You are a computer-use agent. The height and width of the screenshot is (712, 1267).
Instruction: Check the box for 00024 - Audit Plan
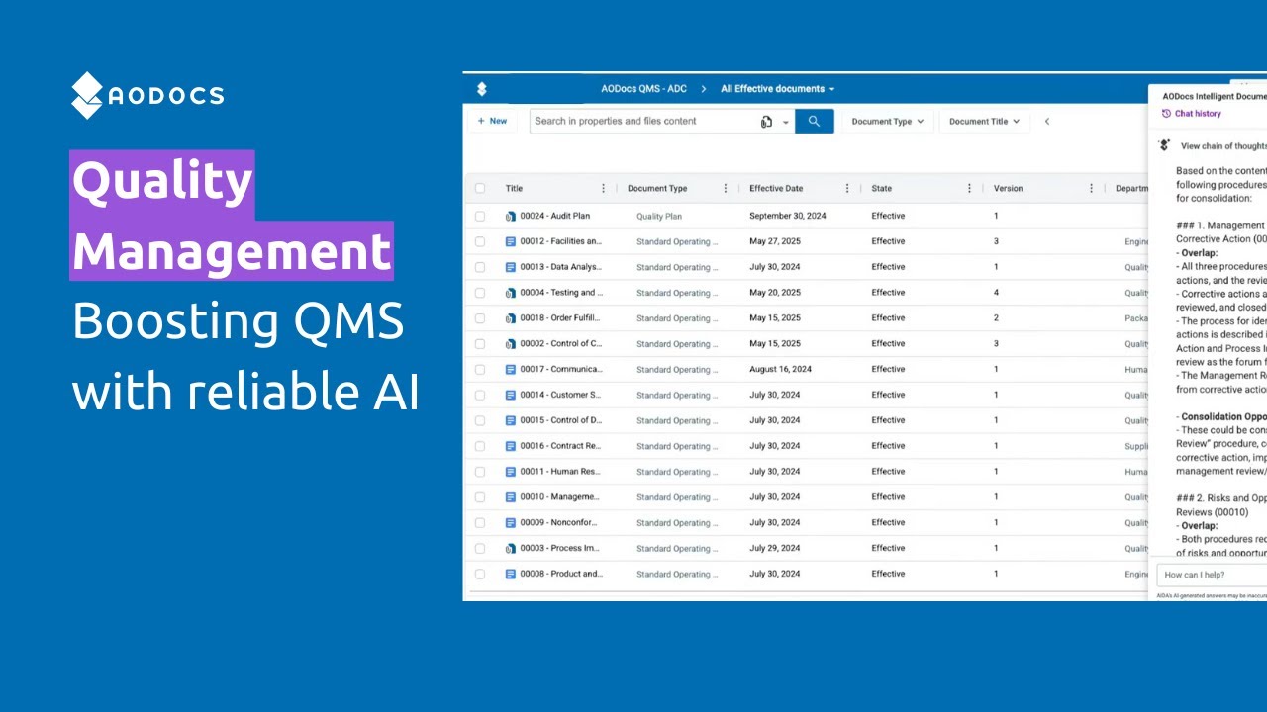click(x=480, y=216)
